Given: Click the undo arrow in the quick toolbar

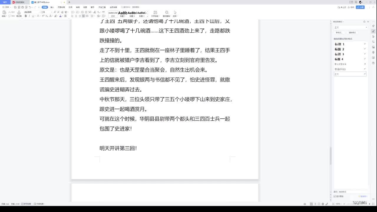Looking at the screenshot, I should click(30, 7).
